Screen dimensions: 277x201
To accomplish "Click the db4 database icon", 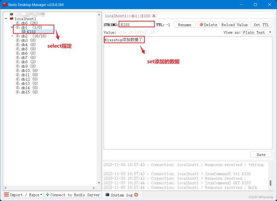I will click(17, 45).
